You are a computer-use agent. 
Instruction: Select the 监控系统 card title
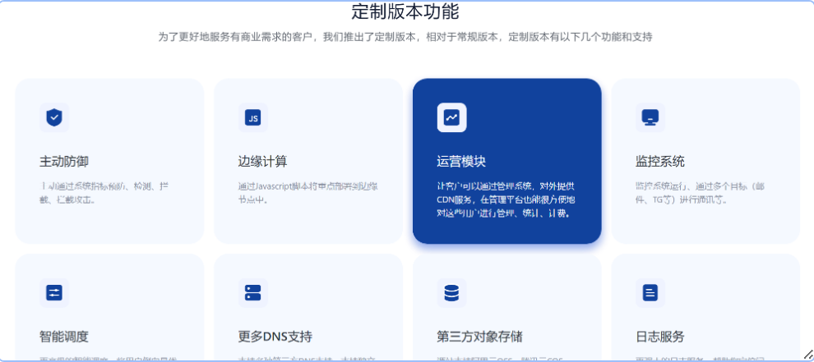(660, 161)
